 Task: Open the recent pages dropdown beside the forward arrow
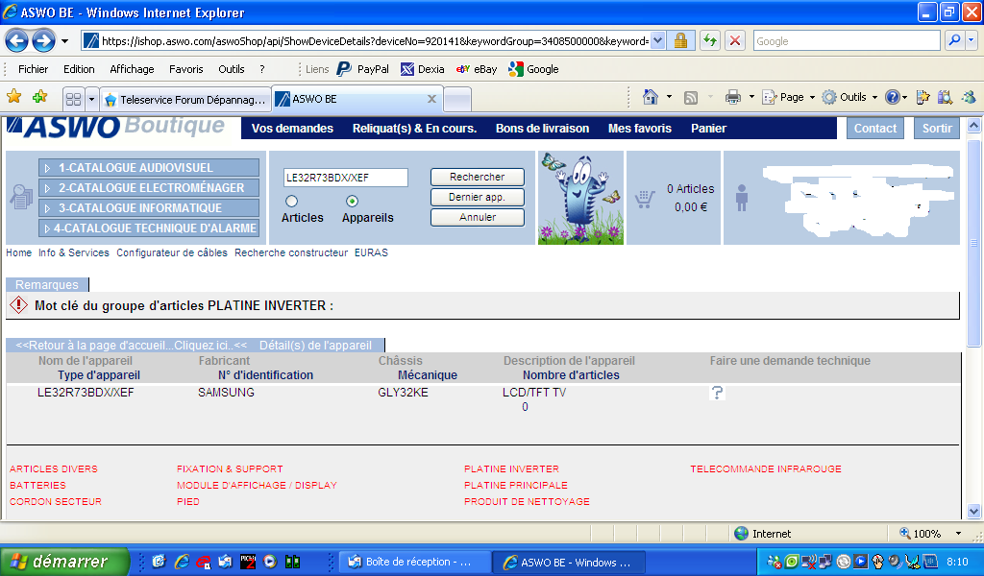64,41
